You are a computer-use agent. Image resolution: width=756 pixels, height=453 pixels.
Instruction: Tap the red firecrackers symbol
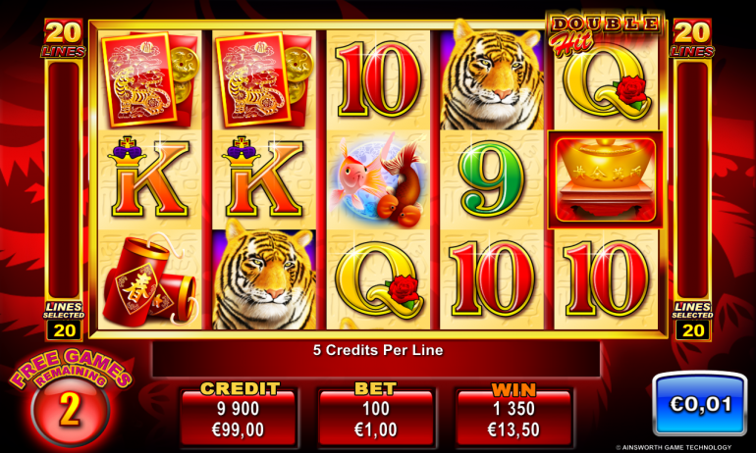(x=149, y=280)
